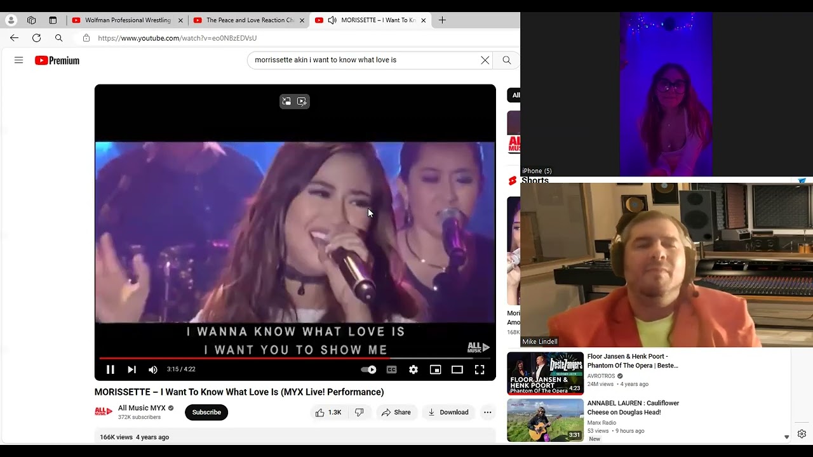Click the scroll down arrow of sidebar
Image resolution: width=813 pixels, height=457 pixels.
pyautogui.click(x=786, y=437)
